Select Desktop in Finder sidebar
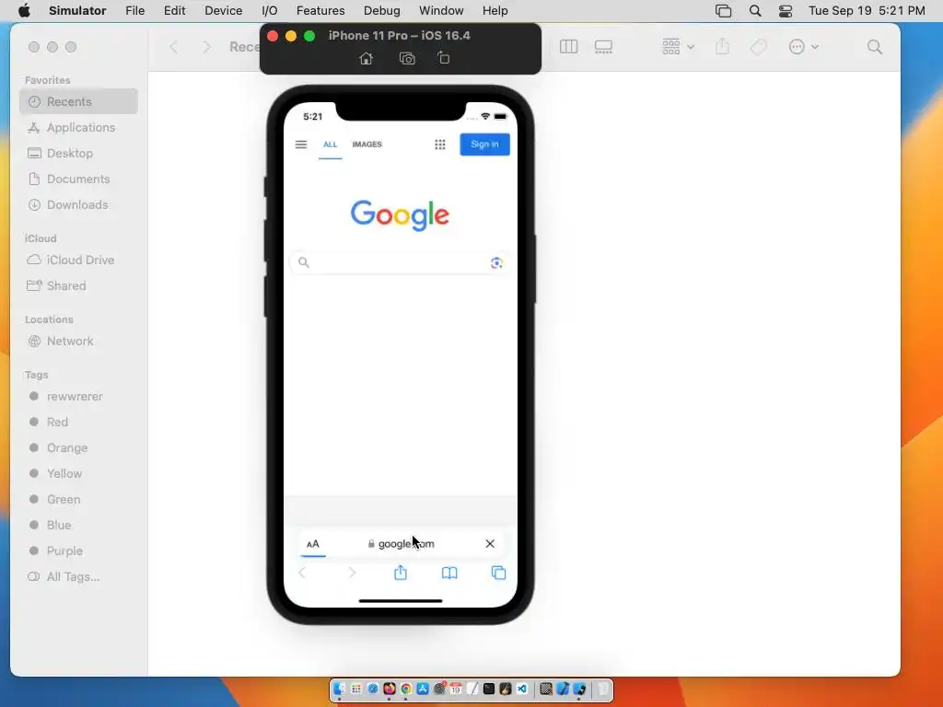943x707 pixels. point(79,154)
